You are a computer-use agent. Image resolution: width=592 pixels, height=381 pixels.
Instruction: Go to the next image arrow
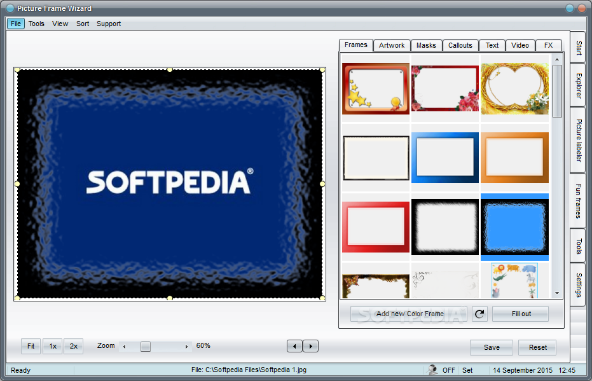(311, 346)
